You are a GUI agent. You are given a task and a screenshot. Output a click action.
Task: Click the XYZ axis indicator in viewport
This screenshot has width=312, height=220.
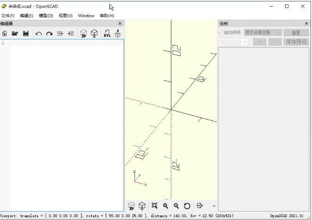point(140,178)
